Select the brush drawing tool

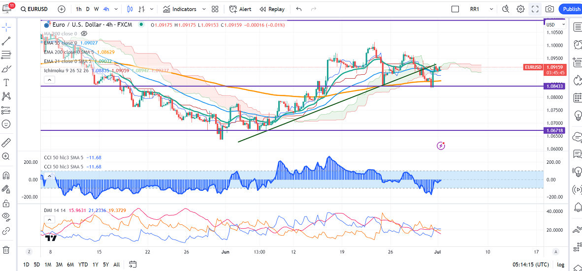(6, 69)
